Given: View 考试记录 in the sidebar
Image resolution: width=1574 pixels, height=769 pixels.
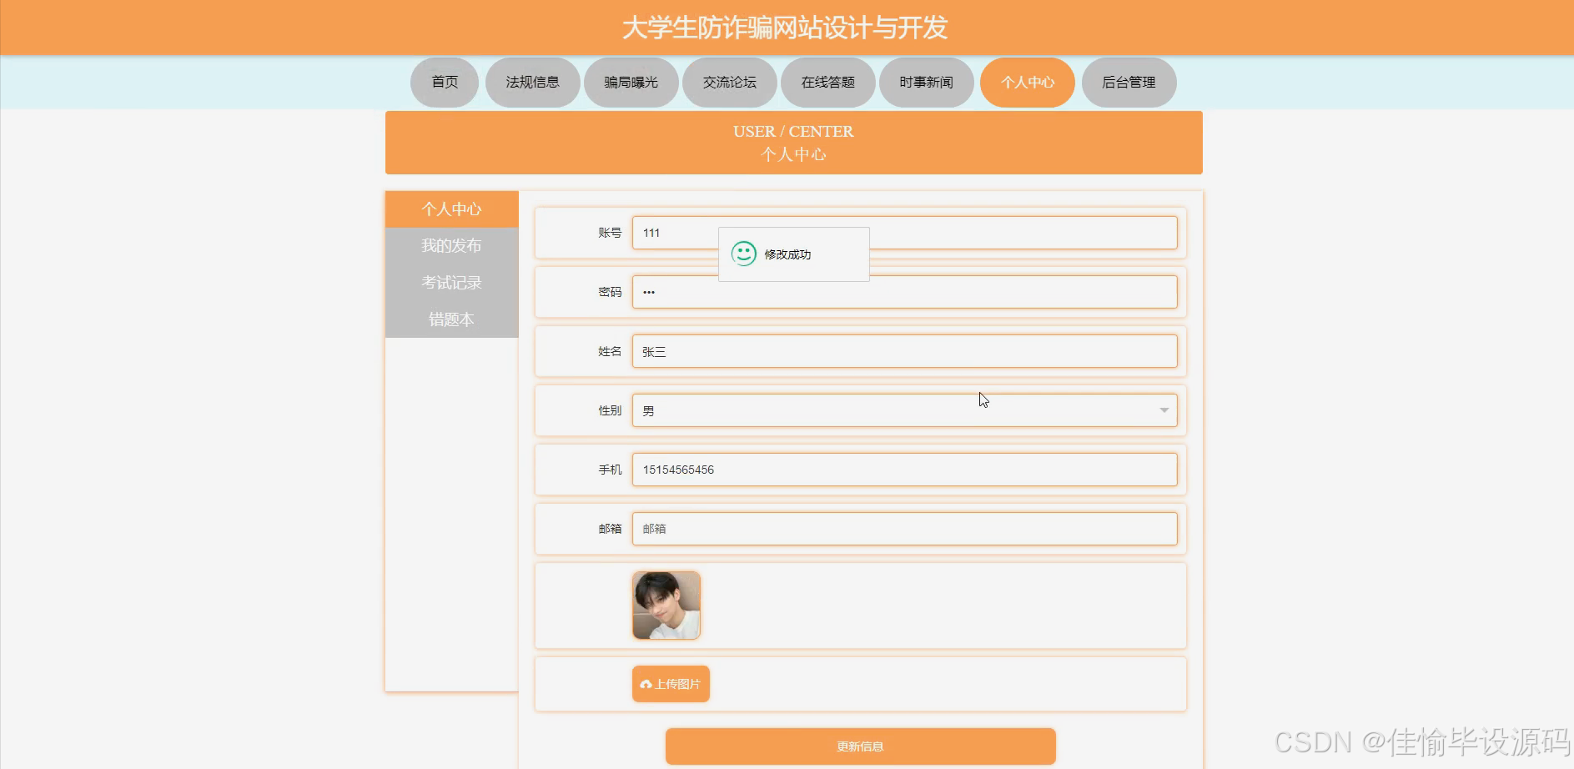Looking at the screenshot, I should click(x=451, y=283).
